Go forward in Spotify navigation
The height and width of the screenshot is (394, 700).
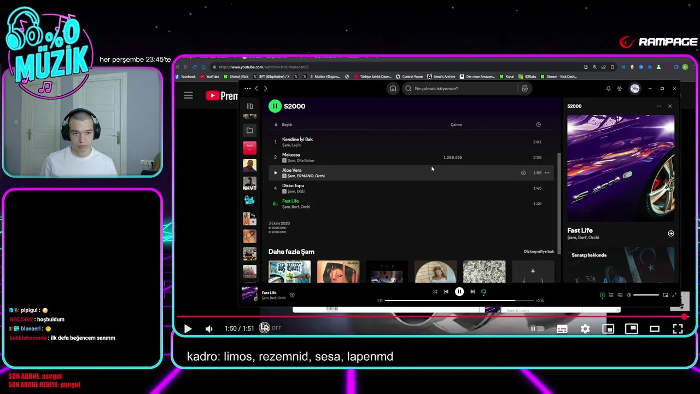(266, 89)
